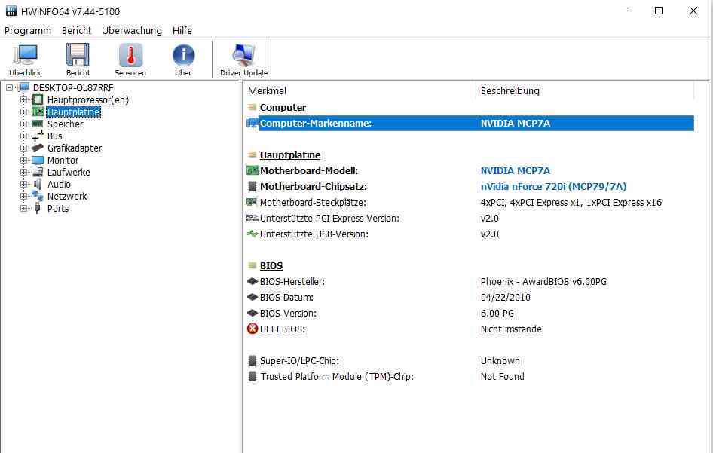Screen dimensions: 713x453
Task: Expand the Netzwerk tree node
Action: click(23, 196)
